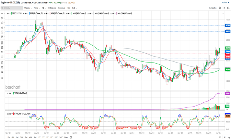
Task: Redo the chart action
Action: (2, 57)
